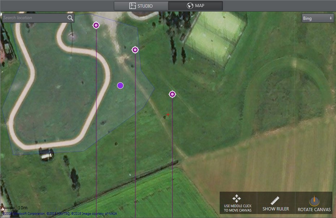Click the four-arrow move canvas icon

pos(237,199)
